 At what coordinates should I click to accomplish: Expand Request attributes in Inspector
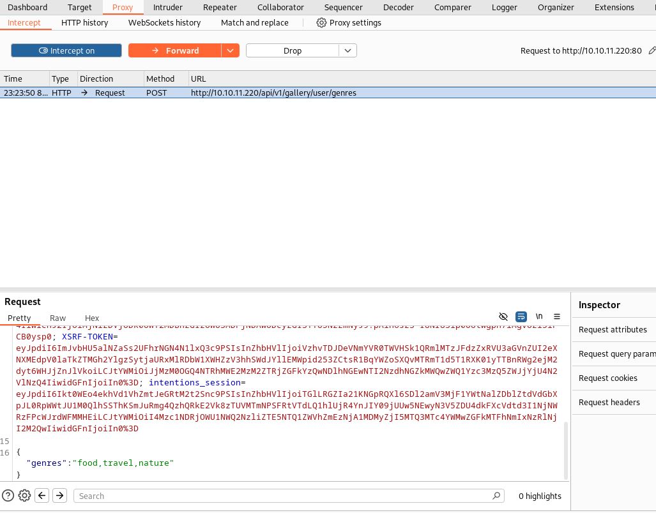coord(613,330)
